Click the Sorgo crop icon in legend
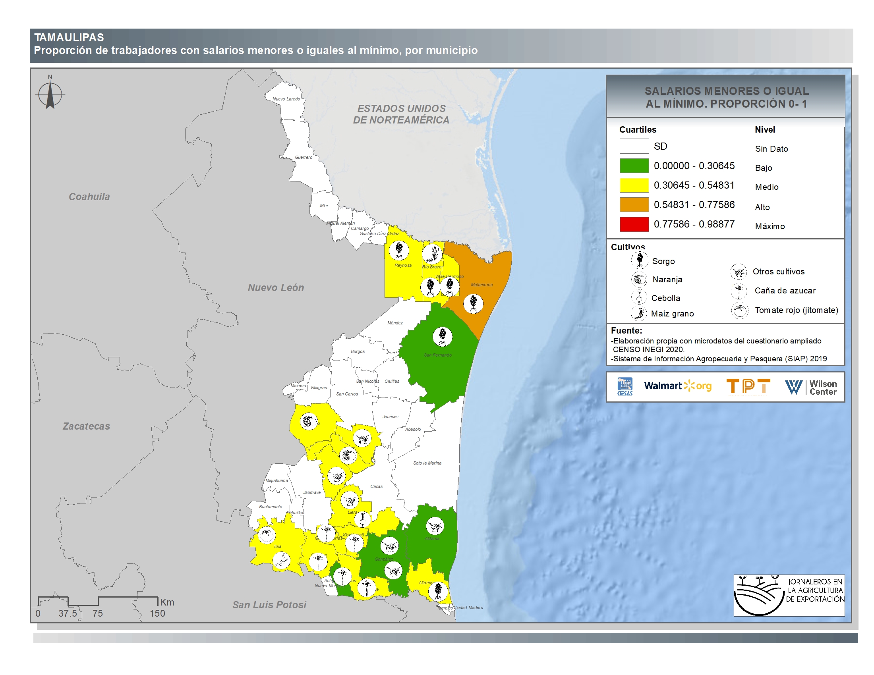The height and width of the screenshot is (675, 874). tap(640, 260)
